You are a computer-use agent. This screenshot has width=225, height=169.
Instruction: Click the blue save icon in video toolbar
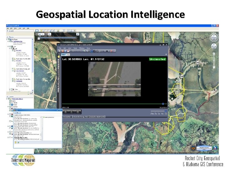pyautogui.click(x=65, y=51)
